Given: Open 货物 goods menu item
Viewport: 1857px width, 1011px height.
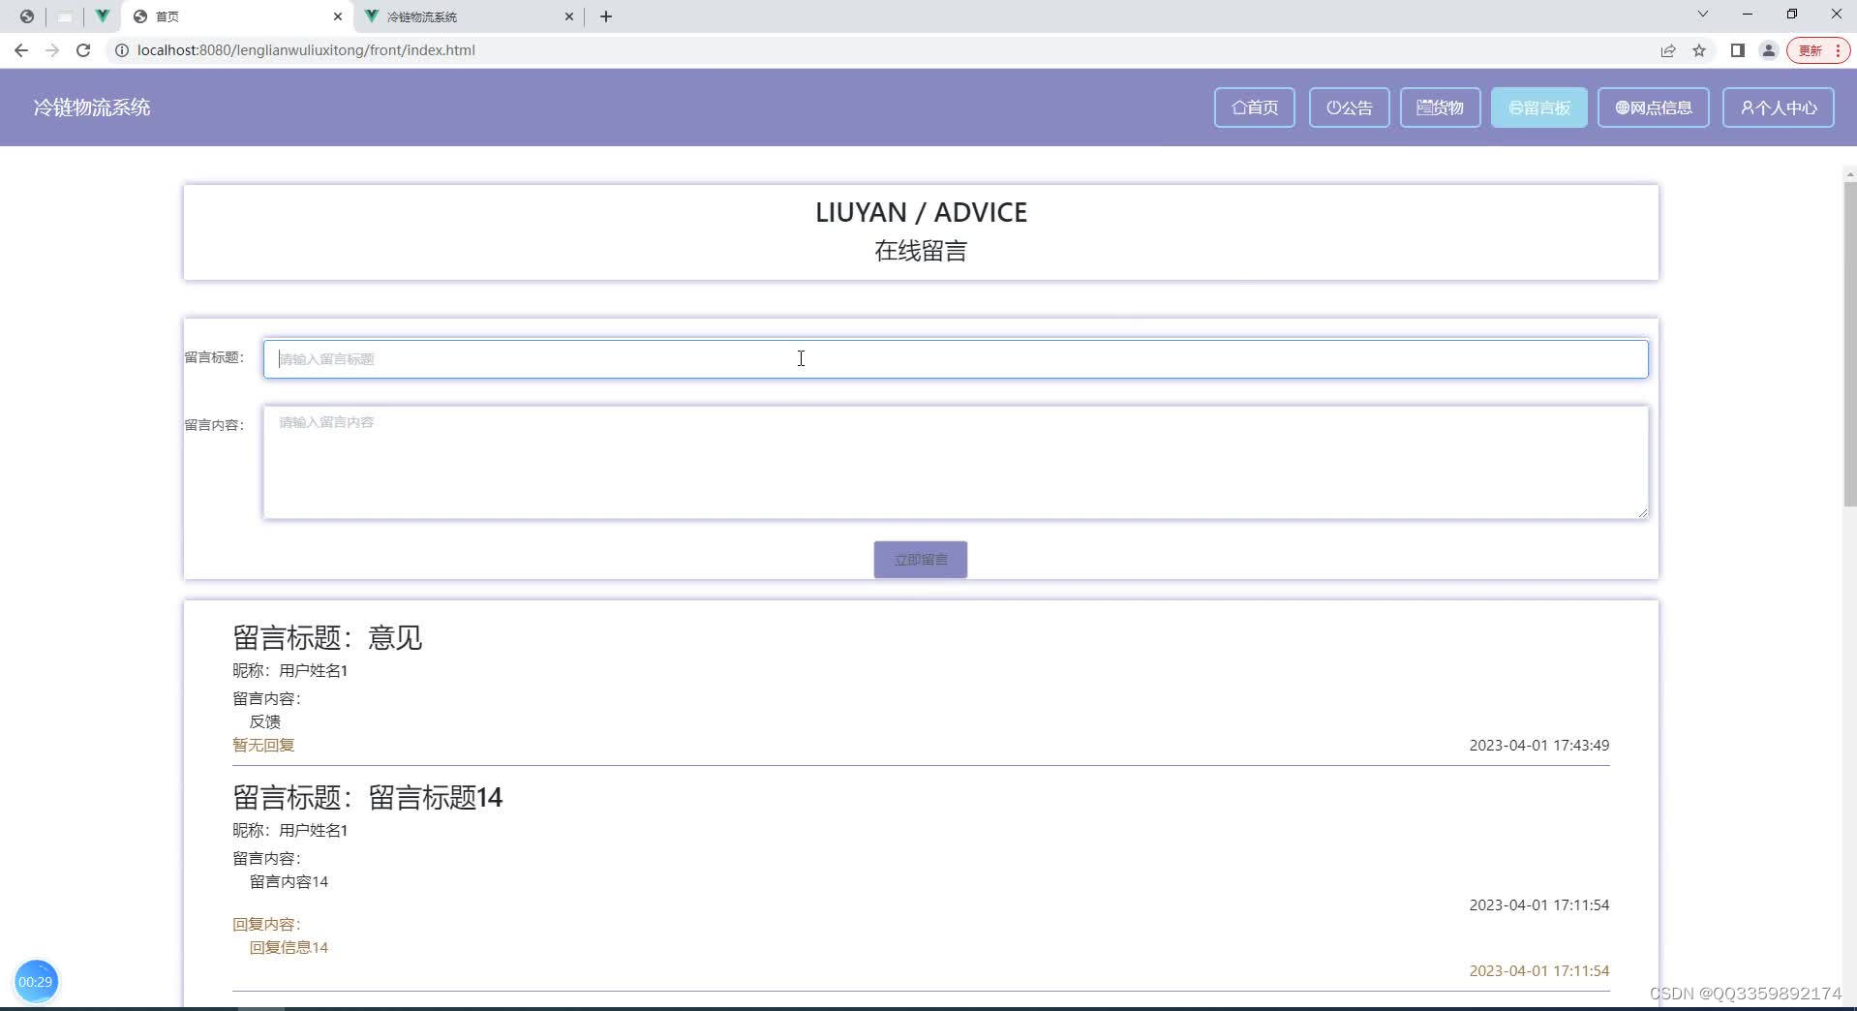Looking at the screenshot, I should (1440, 107).
